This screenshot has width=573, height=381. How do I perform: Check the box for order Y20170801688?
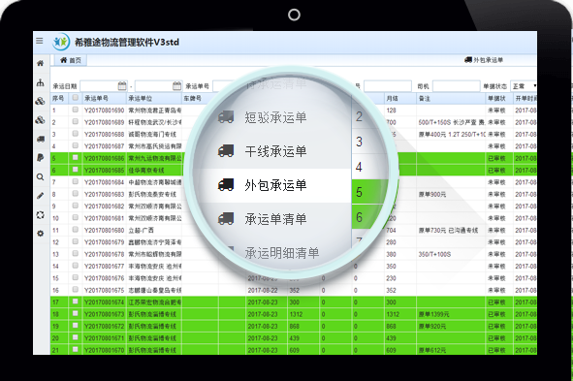(x=76, y=134)
